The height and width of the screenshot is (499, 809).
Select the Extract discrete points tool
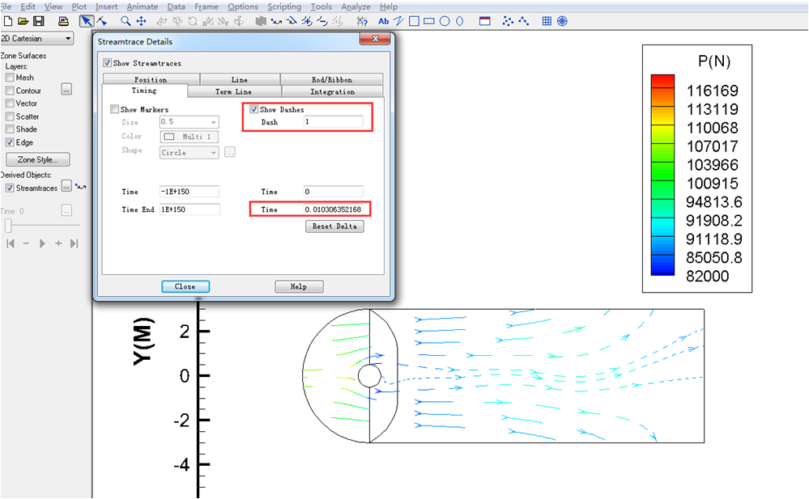point(508,21)
